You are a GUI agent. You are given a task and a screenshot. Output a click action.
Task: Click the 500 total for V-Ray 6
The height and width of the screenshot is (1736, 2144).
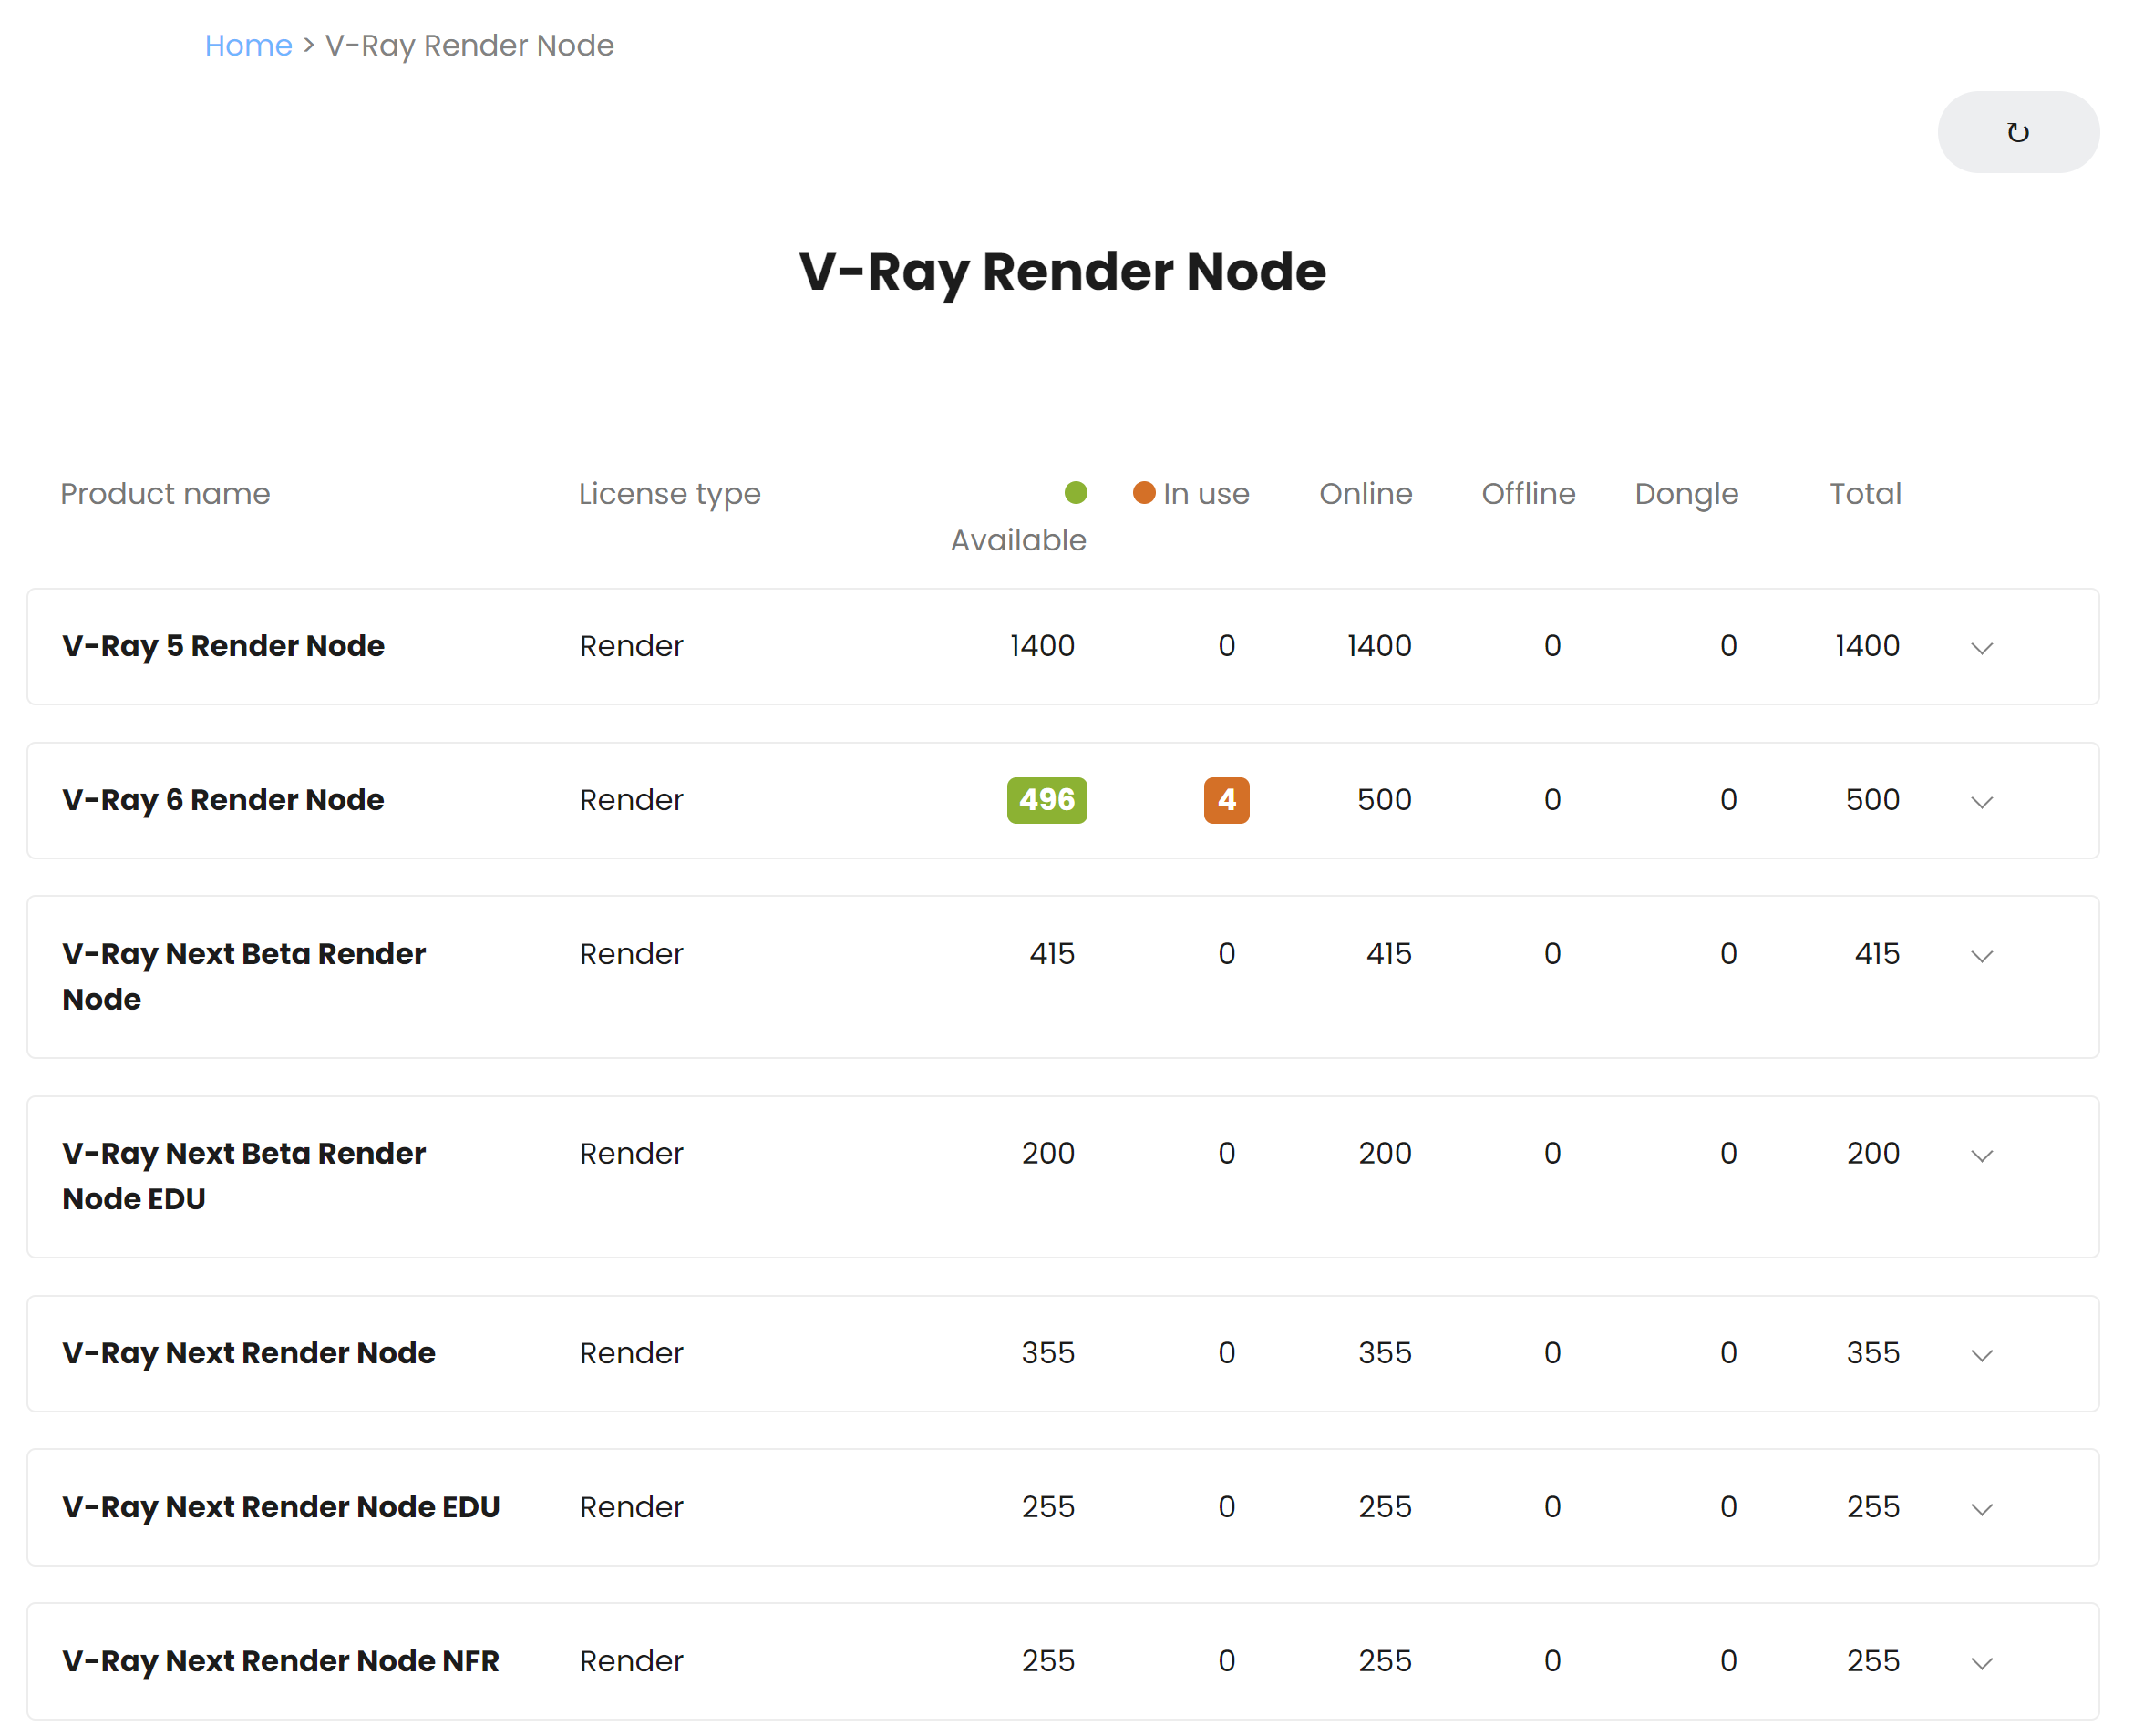[x=1873, y=800]
